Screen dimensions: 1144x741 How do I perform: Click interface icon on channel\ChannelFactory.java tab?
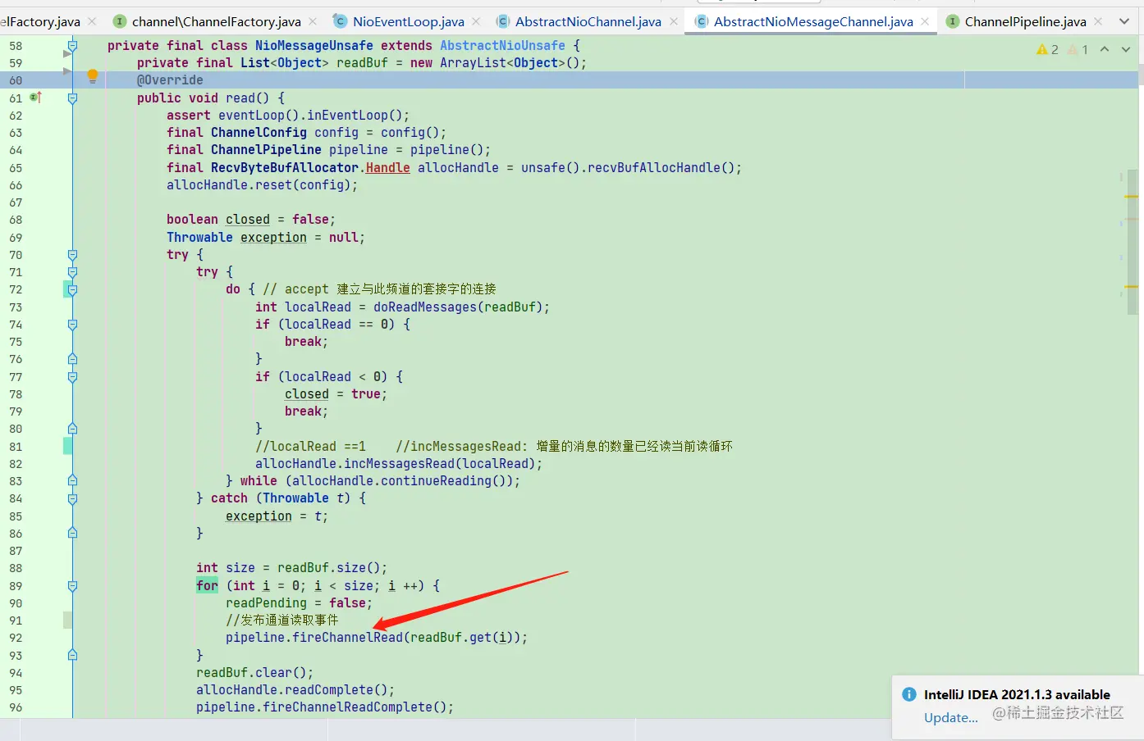[x=120, y=21]
